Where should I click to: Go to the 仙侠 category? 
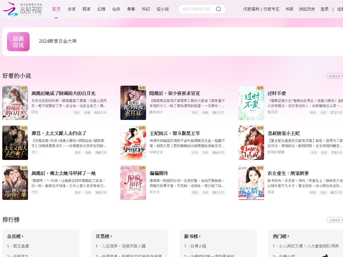click(116, 9)
